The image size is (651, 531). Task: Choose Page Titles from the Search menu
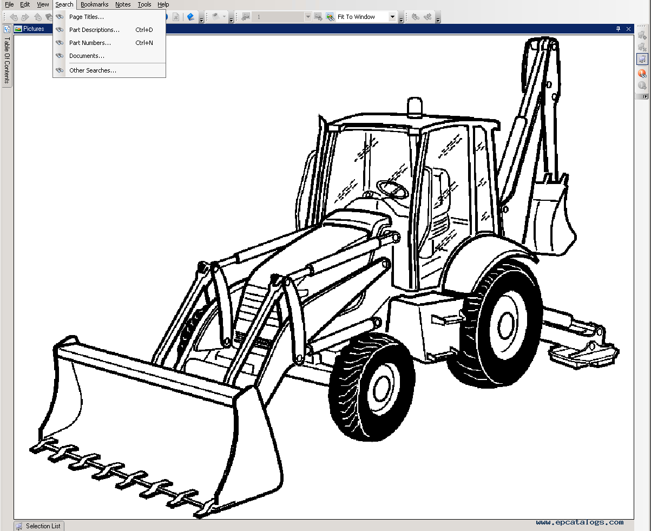pyautogui.click(x=109, y=17)
